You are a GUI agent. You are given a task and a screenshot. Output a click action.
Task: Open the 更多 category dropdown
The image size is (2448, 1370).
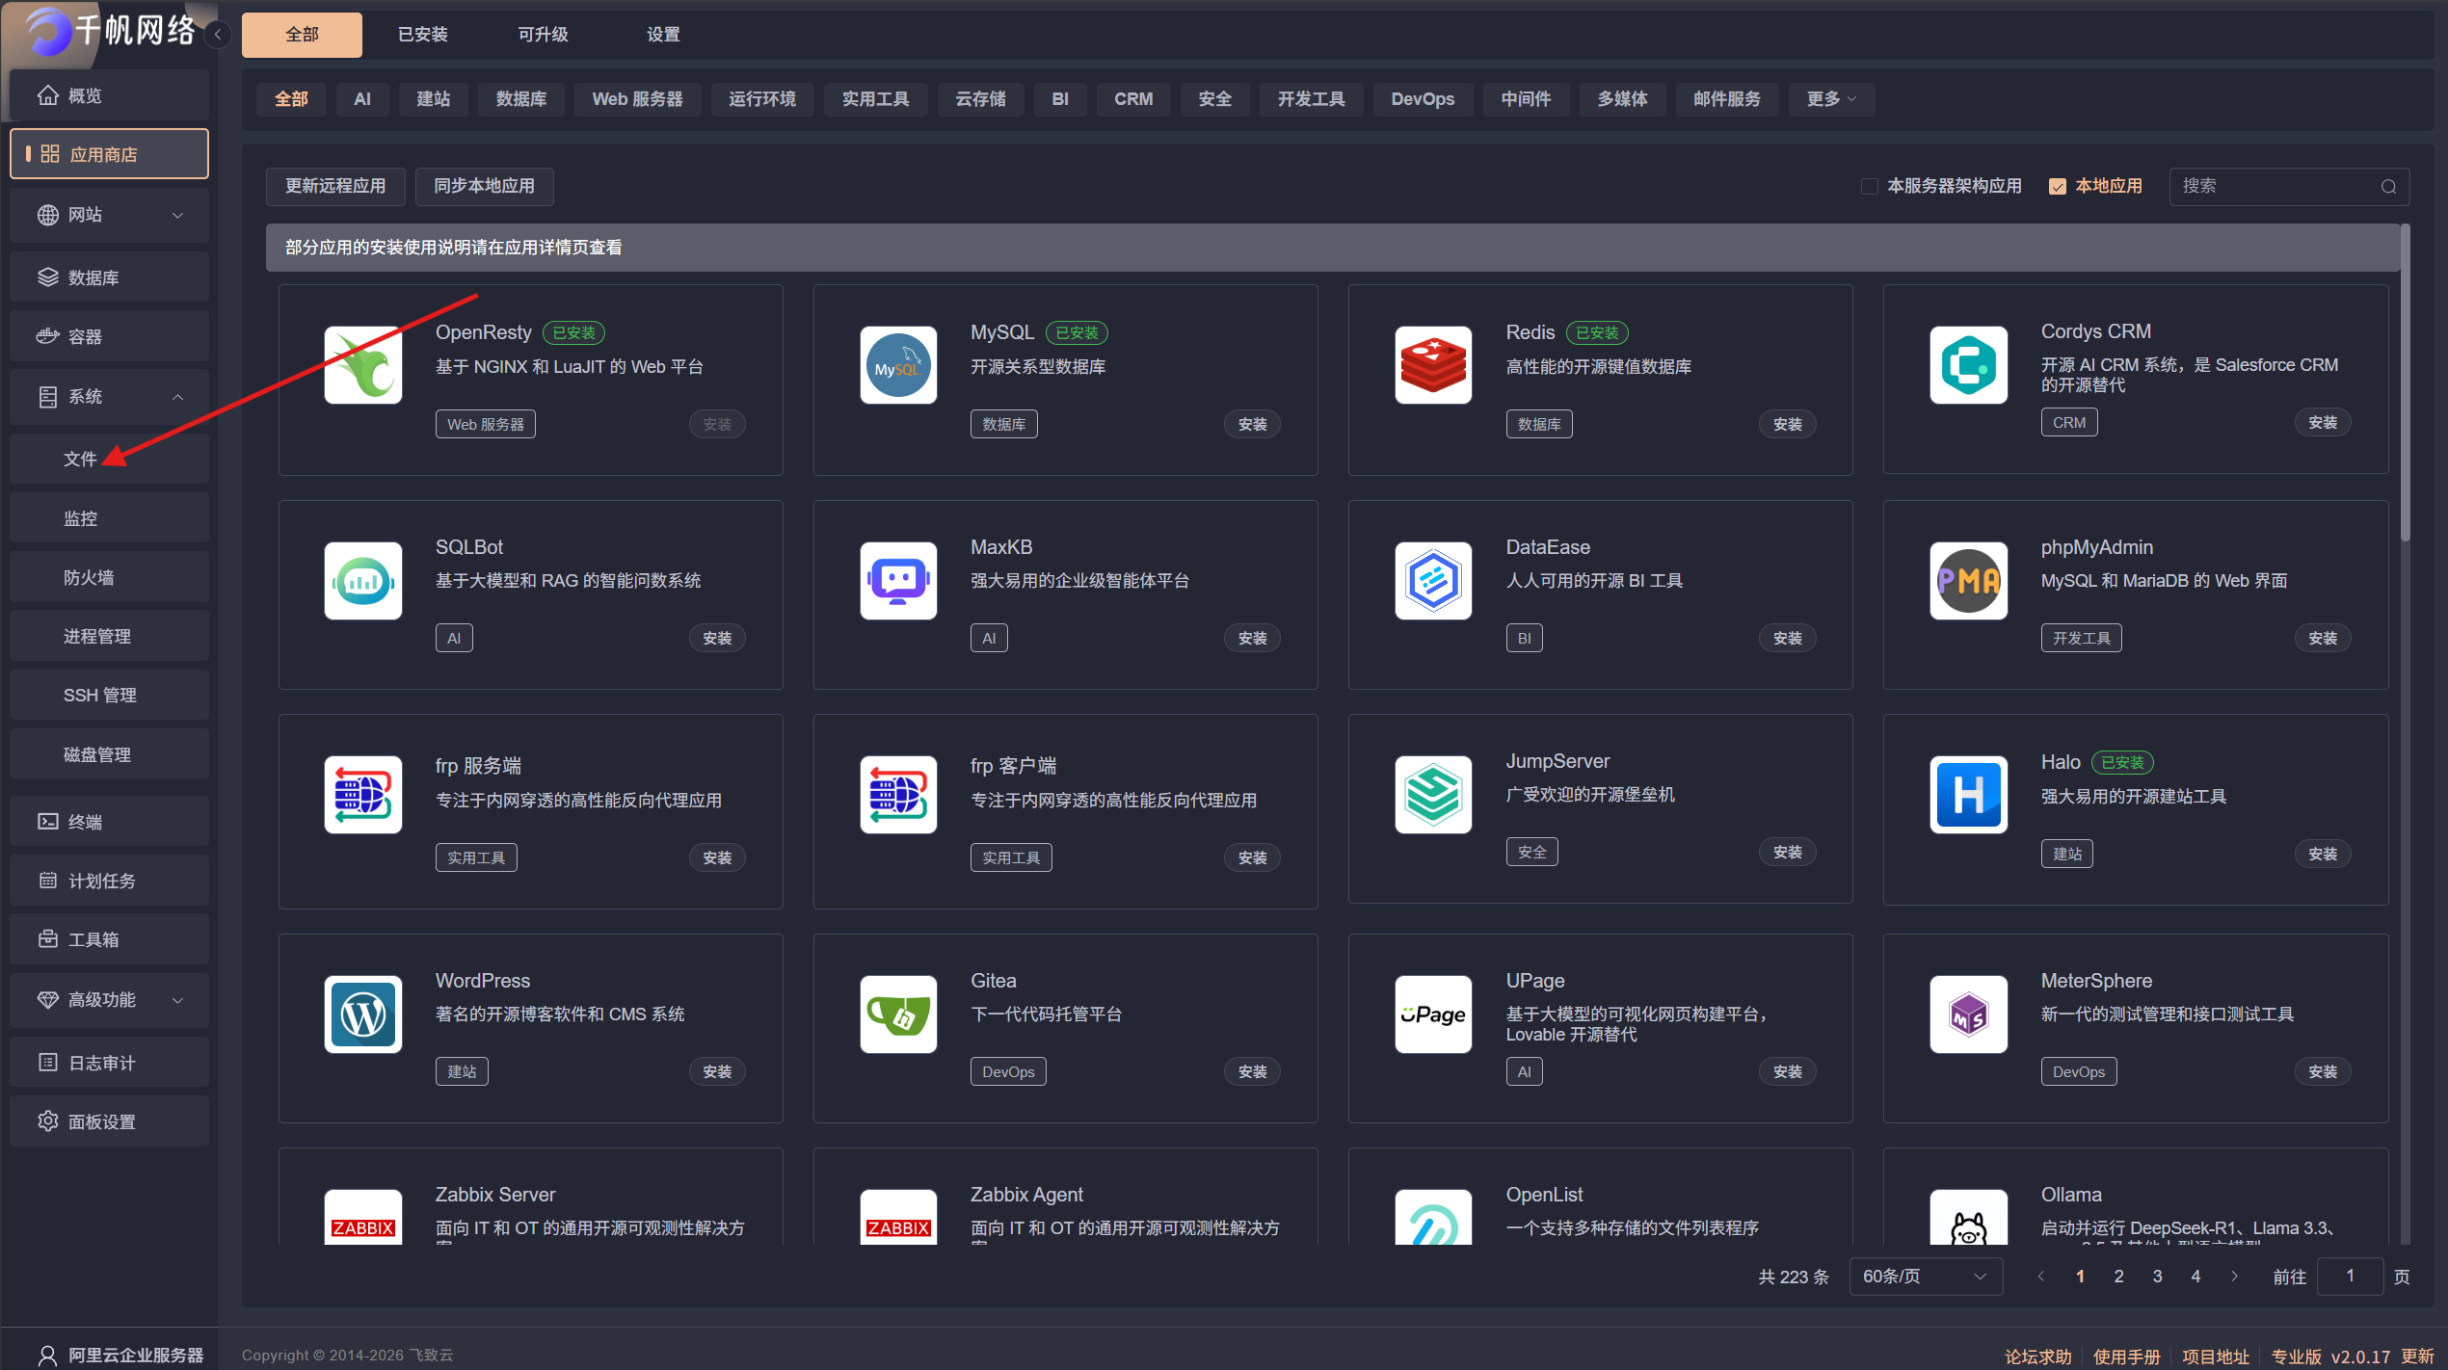tap(1830, 99)
